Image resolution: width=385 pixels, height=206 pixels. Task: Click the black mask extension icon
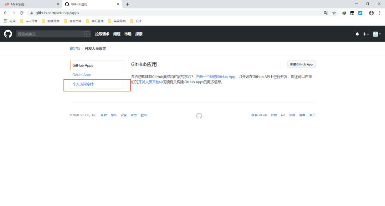(352, 13)
